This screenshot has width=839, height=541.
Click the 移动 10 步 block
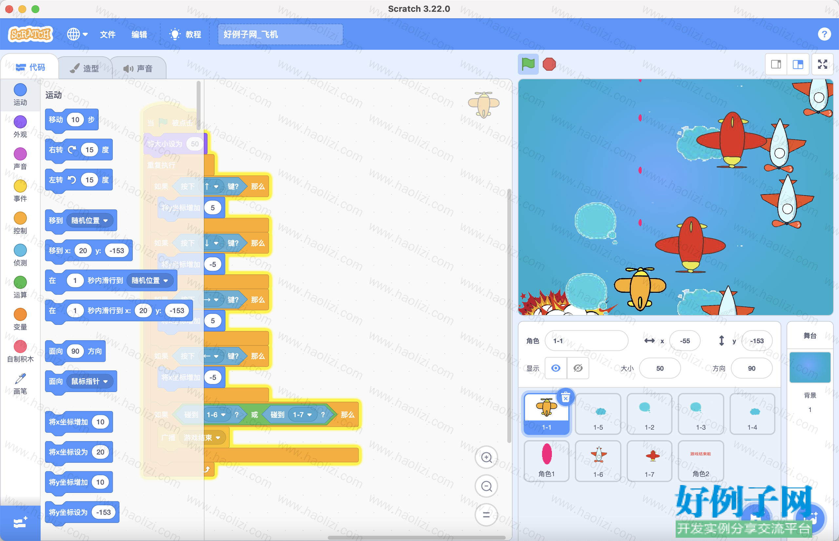coord(72,120)
